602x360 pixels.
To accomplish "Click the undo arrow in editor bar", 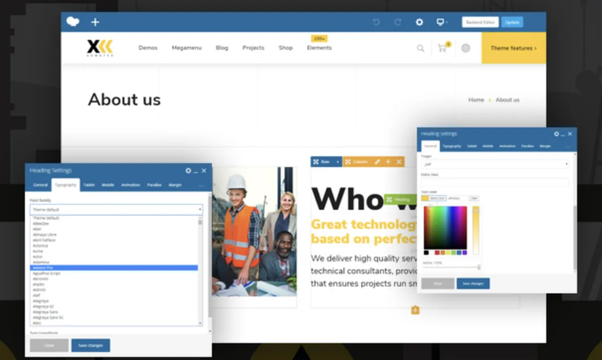I will click(x=377, y=22).
